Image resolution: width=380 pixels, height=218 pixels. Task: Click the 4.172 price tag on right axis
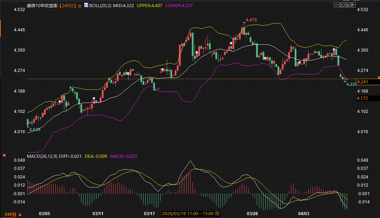(368, 98)
